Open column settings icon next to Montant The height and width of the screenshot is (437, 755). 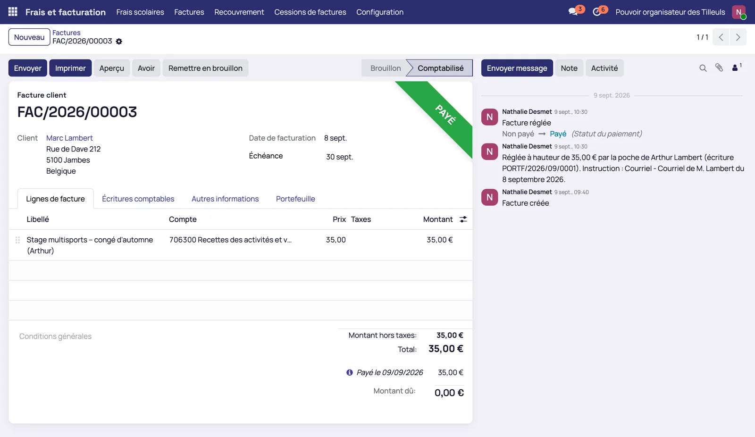[463, 219]
